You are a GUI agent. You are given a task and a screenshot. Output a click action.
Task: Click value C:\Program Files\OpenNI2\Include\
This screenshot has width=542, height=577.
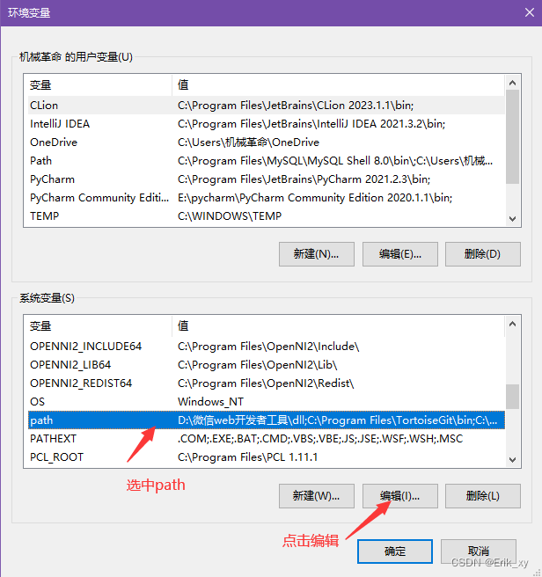[268, 347]
